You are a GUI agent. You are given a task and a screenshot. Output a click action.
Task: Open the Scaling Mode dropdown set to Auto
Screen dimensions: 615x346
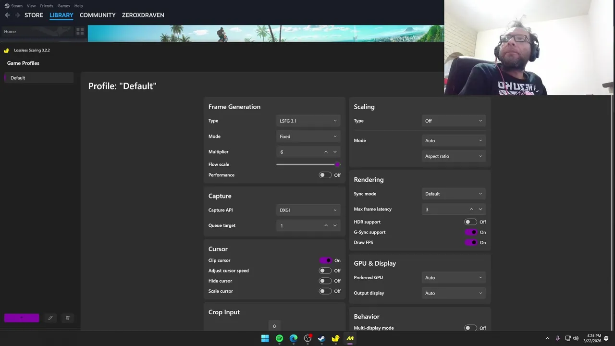coord(454,140)
